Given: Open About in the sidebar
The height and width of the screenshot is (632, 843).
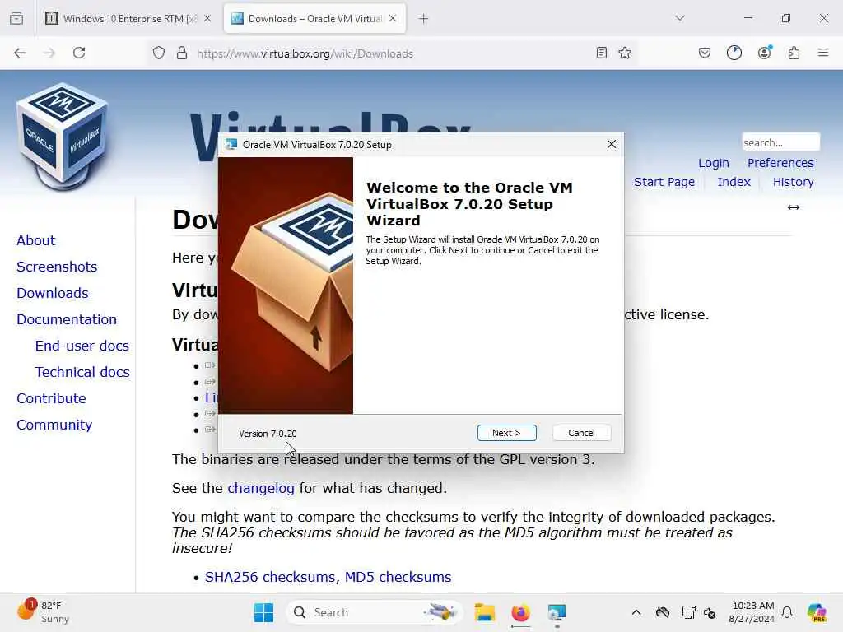Looking at the screenshot, I should [x=35, y=240].
